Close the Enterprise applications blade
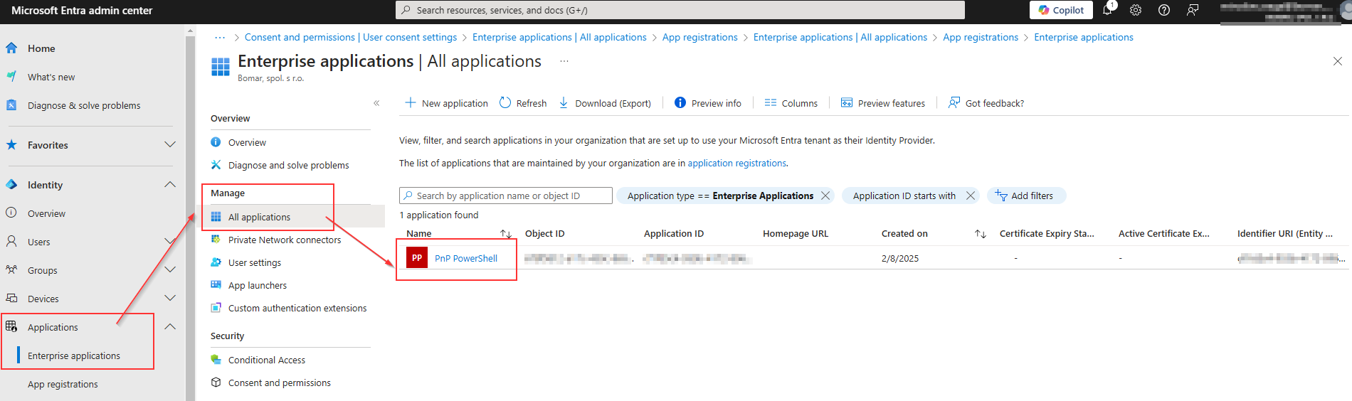The image size is (1352, 401). coord(1337,61)
